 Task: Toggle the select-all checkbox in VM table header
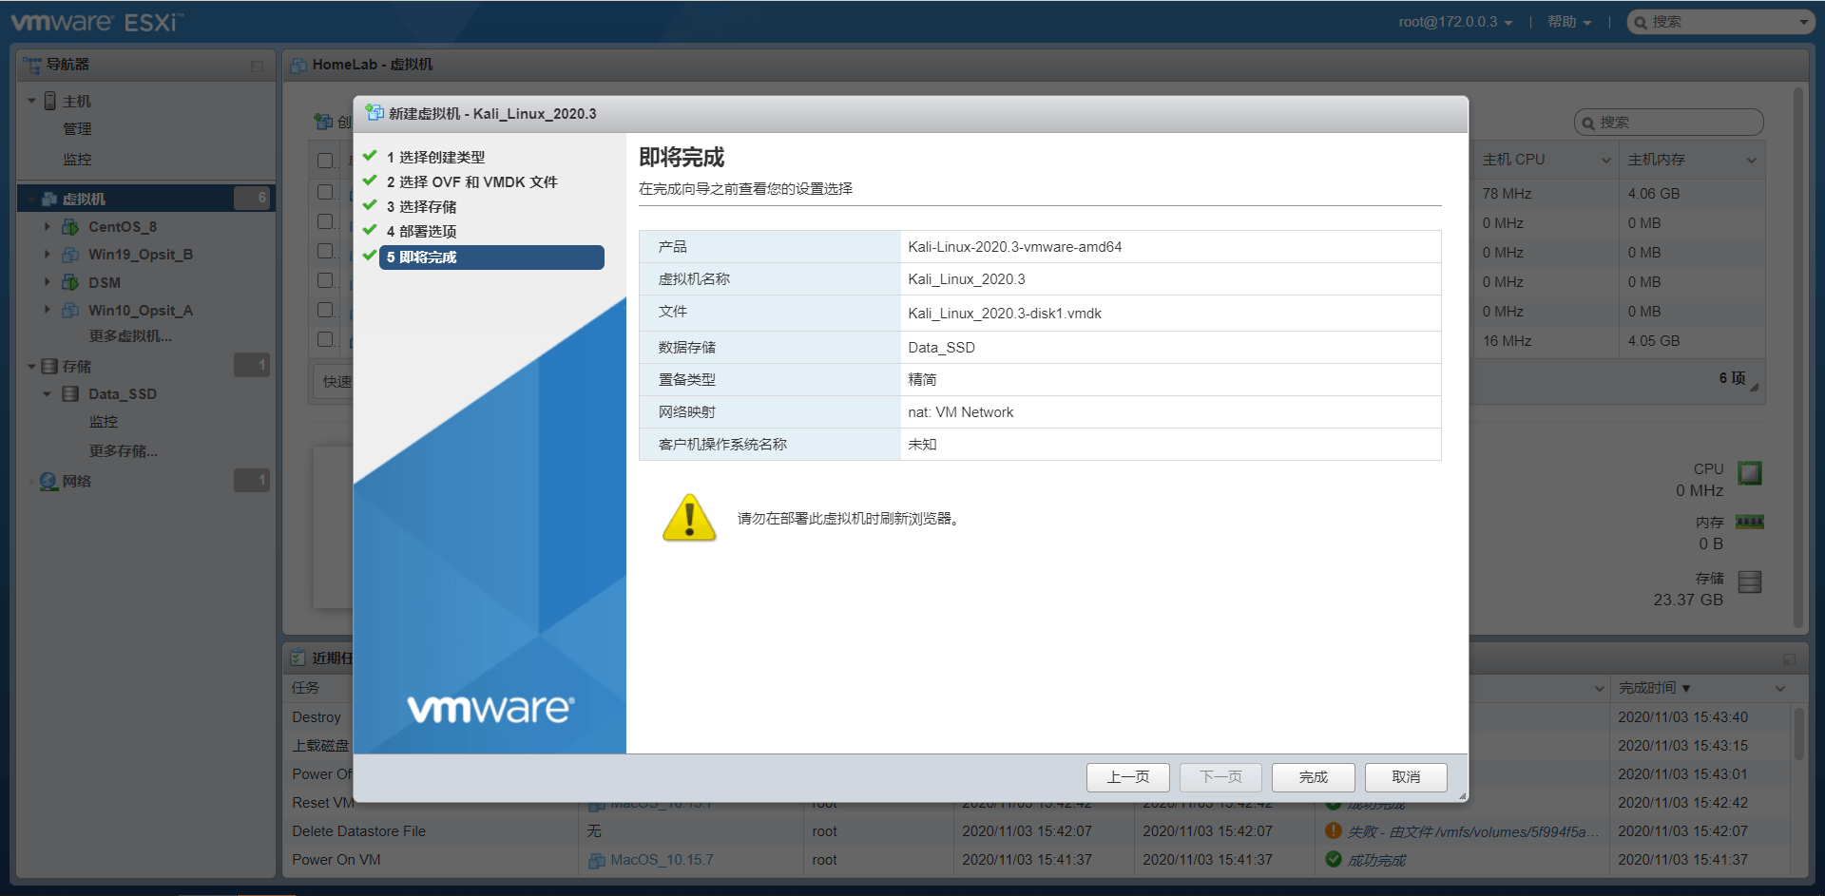325,161
